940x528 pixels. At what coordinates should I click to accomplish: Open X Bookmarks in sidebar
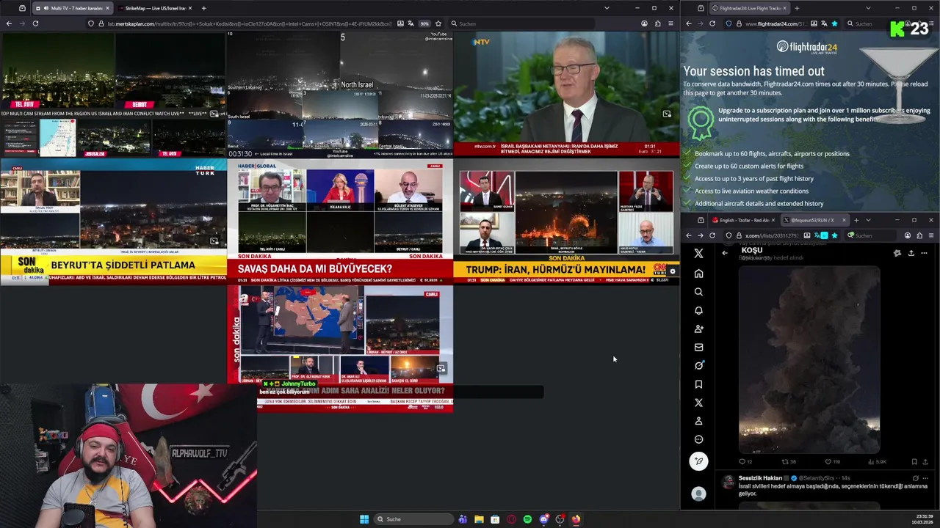point(698,384)
